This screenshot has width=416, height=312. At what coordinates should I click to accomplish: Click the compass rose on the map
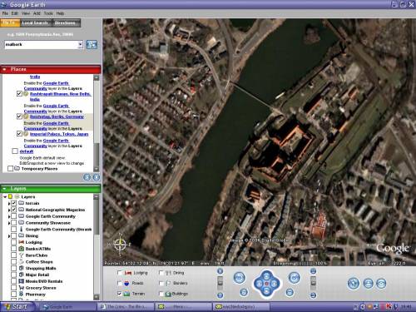[121, 245]
